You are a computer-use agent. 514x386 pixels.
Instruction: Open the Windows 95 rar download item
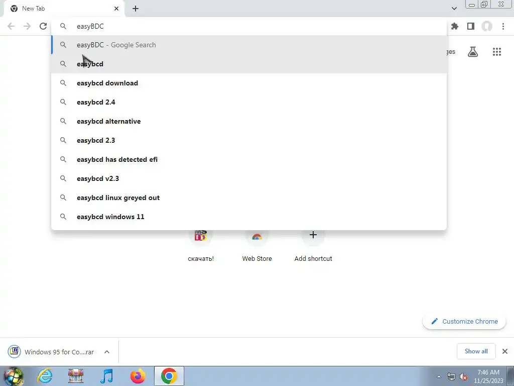52,352
